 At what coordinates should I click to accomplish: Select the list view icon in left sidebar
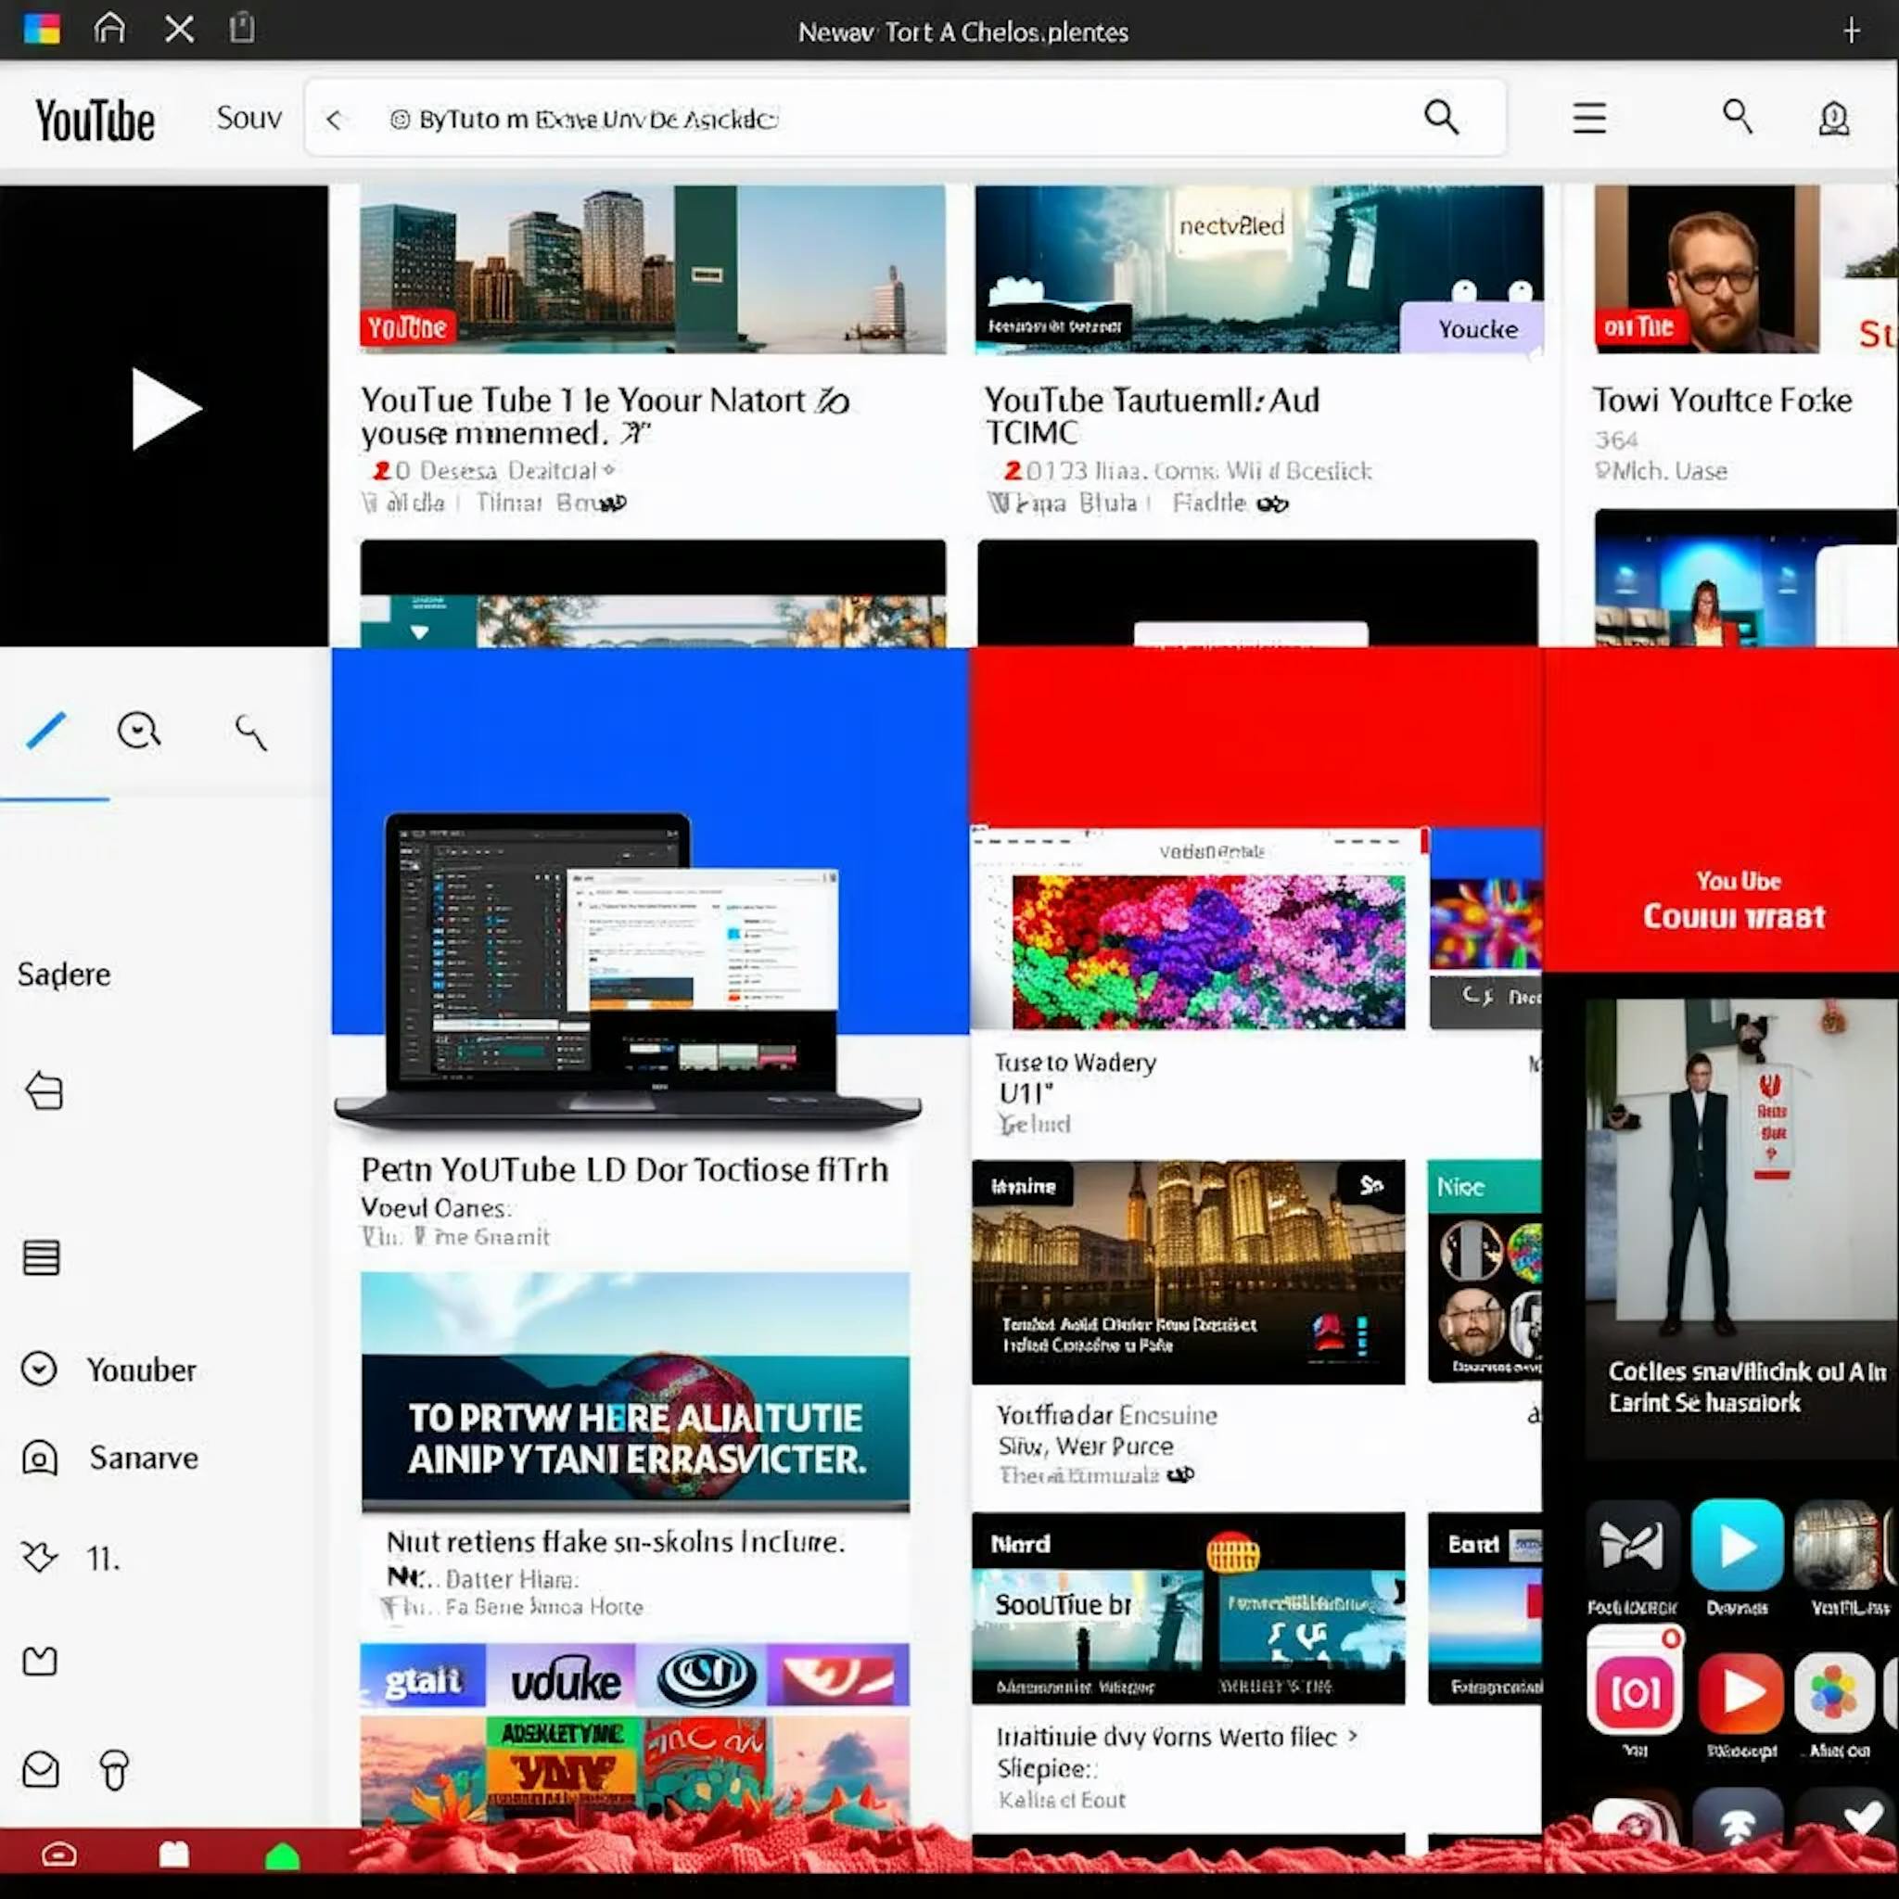(42, 1258)
